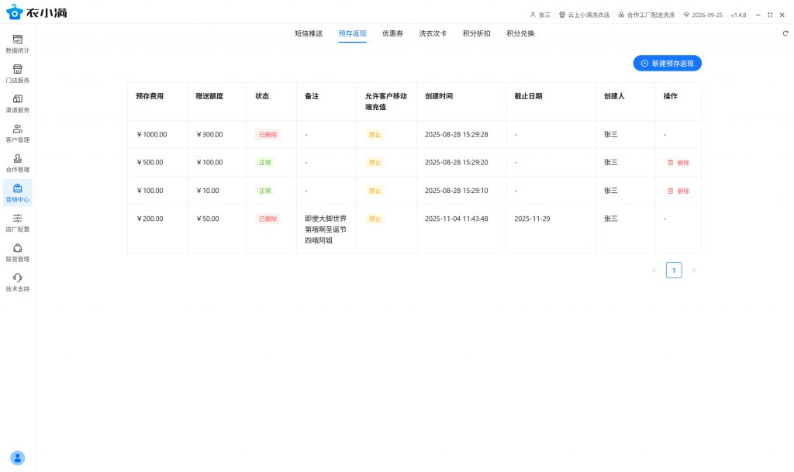This screenshot has width=794, height=472.
Task: Switch to the 优惠券 tab
Action: coord(392,33)
